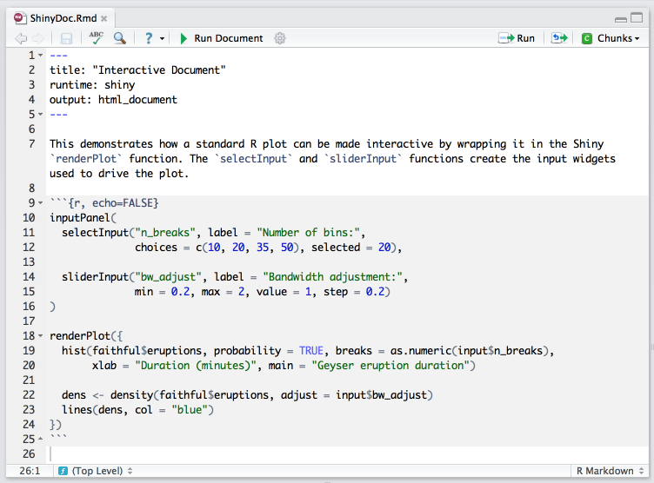This screenshot has height=483, width=654.
Task: Click the "Number of bins:" string
Action: [x=308, y=233]
